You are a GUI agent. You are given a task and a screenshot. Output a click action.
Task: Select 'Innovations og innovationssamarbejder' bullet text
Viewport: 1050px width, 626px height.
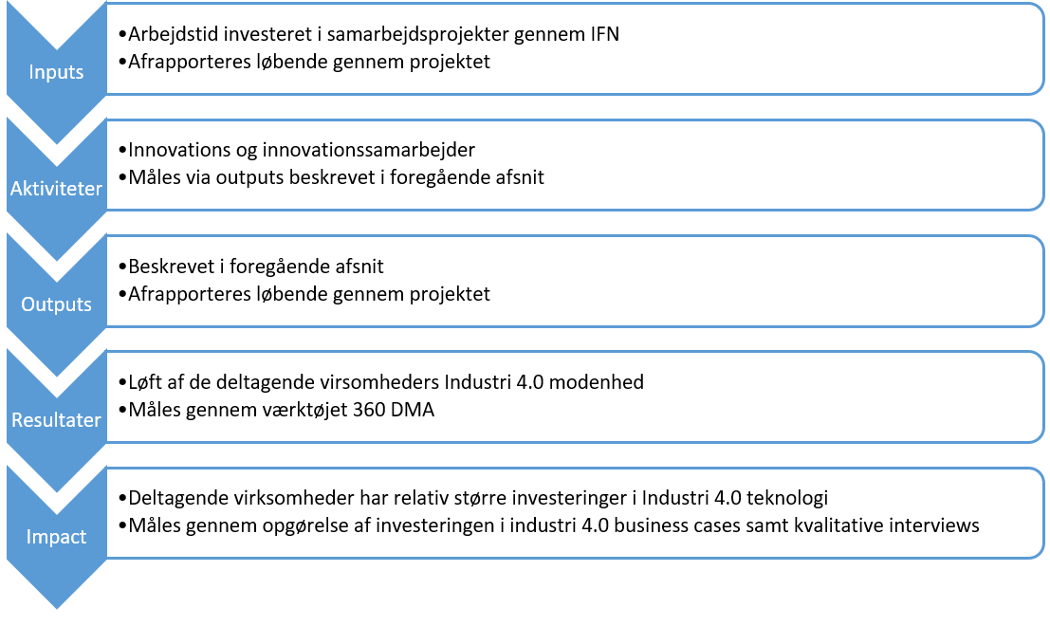(302, 150)
